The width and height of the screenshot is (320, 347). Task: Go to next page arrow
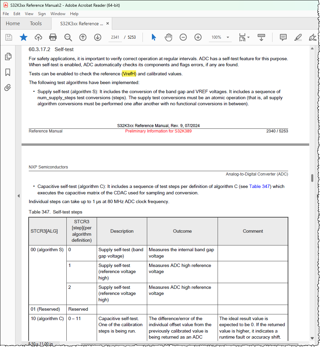click(x=98, y=37)
